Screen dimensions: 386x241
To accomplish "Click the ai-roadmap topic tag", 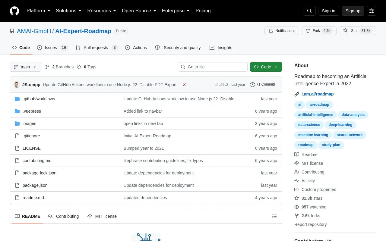I will click(x=319, y=105).
